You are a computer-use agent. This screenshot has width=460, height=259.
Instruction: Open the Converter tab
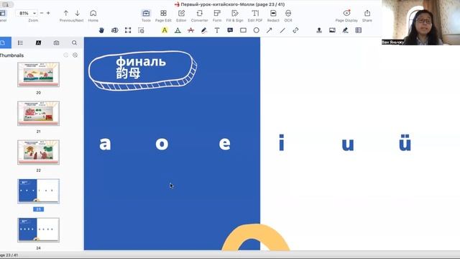[200, 16]
